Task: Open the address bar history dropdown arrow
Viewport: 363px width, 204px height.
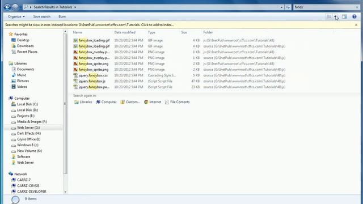Action: click(x=281, y=7)
